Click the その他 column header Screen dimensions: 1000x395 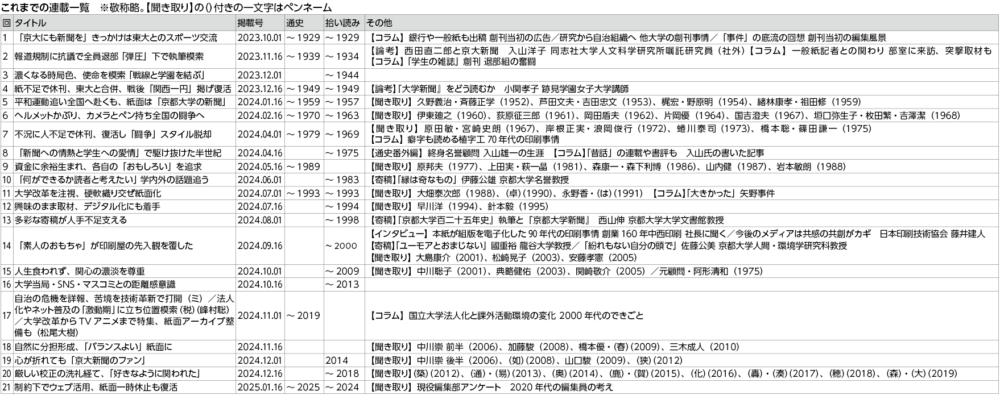(379, 23)
